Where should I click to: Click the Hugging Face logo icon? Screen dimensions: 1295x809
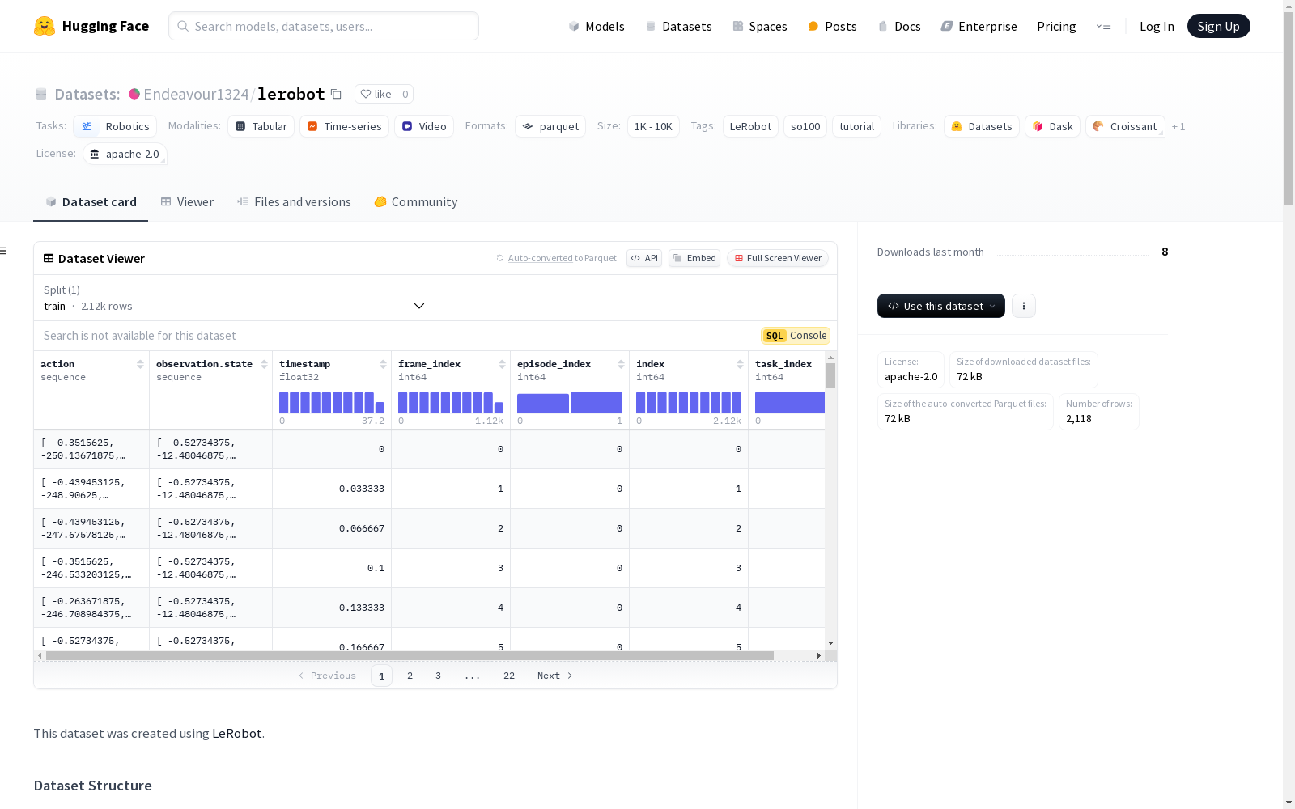click(x=45, y=26)
